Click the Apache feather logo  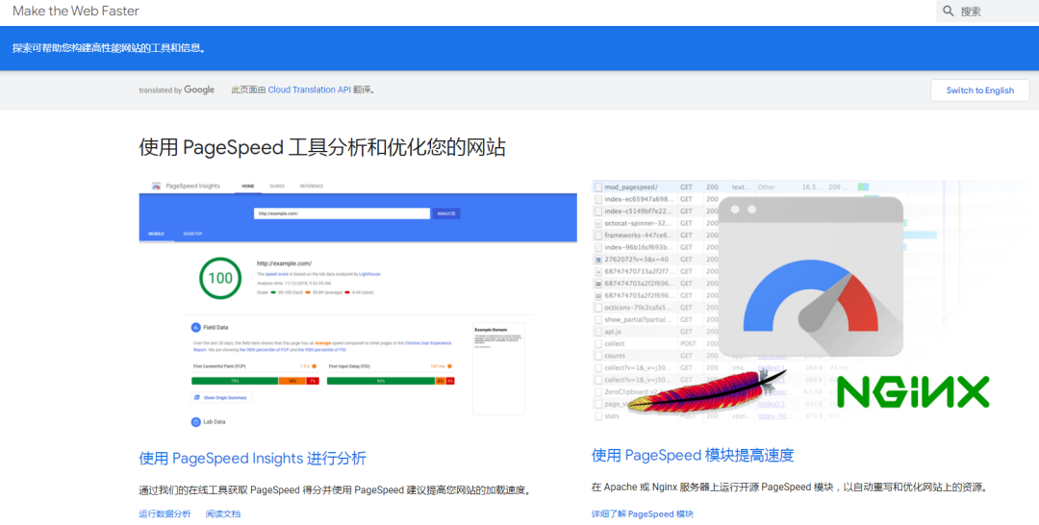coord(707,393)
